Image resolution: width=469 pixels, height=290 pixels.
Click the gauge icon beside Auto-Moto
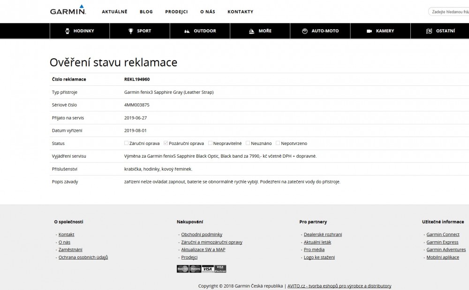coord(305,31)
